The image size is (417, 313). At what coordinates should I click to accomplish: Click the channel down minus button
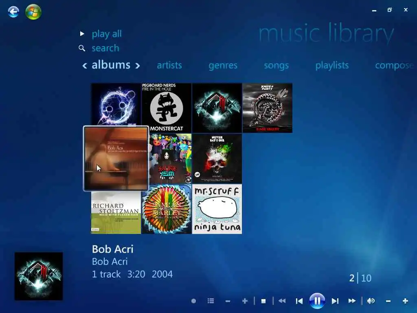(228, 301)
